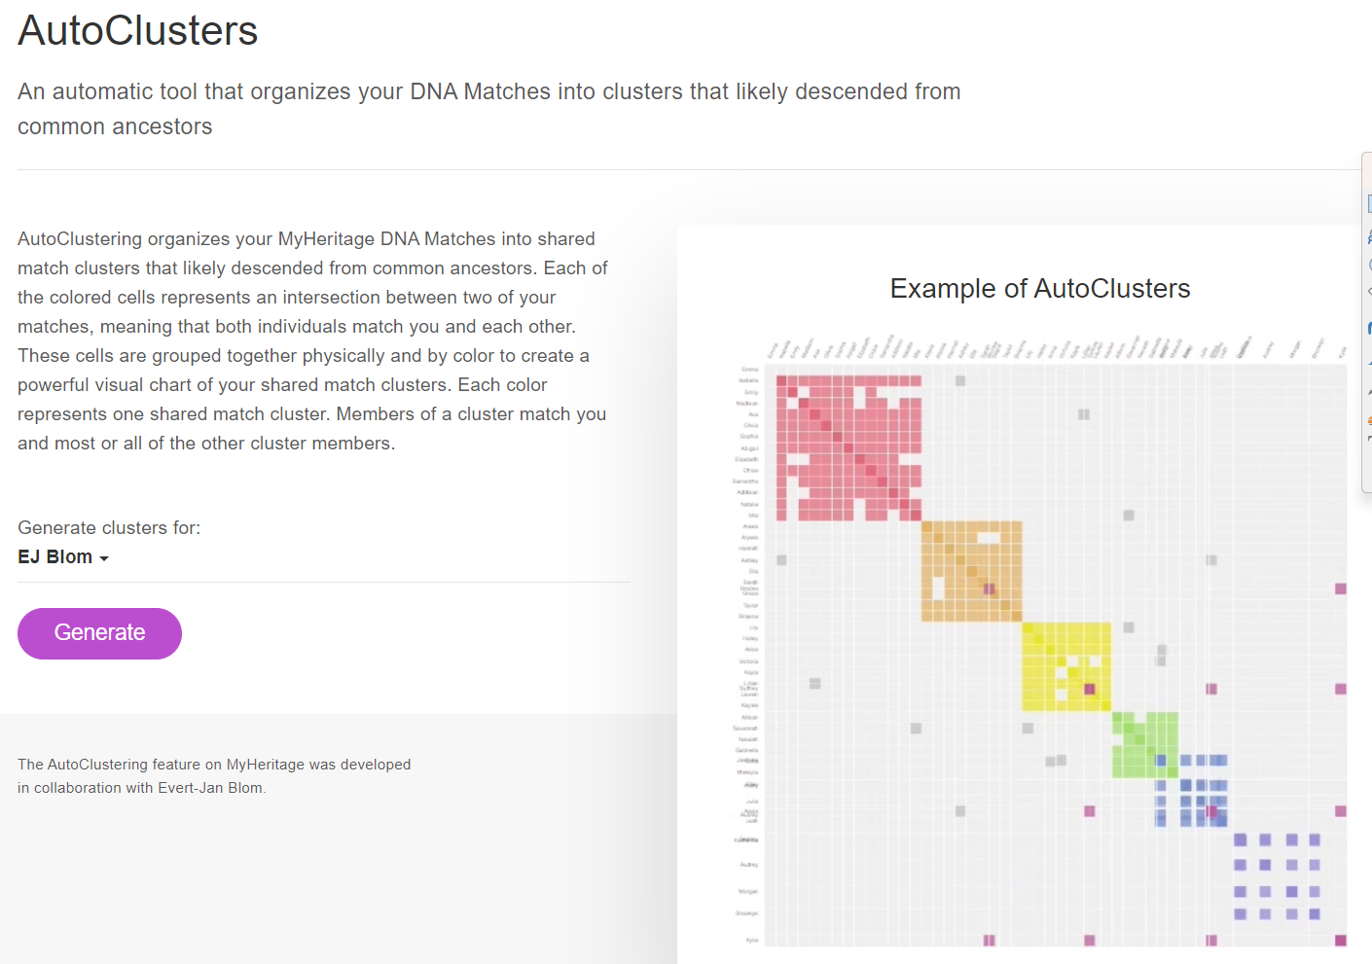Click the AutoClusters page heading
The height and width of the screenshot is (964, 1372).
tap(138, 31)
